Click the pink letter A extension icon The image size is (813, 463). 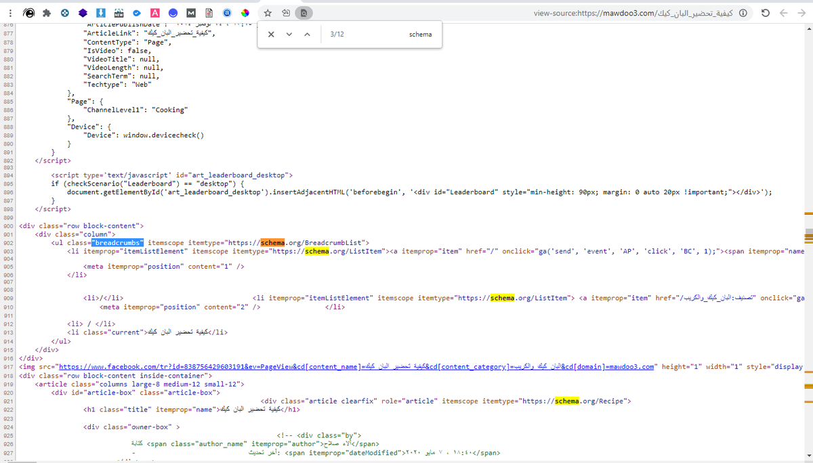(x=155, y=13)
